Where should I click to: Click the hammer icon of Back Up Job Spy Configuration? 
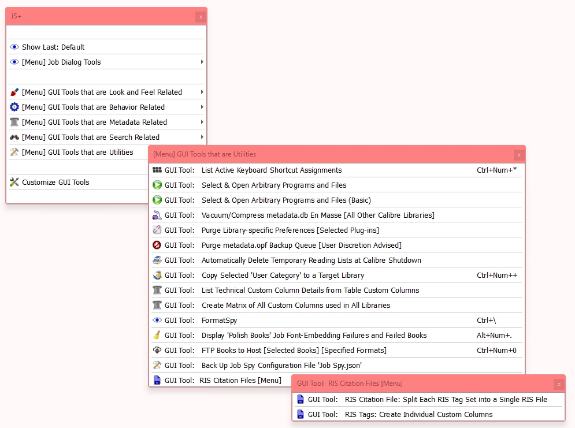[x=157, y=366]
